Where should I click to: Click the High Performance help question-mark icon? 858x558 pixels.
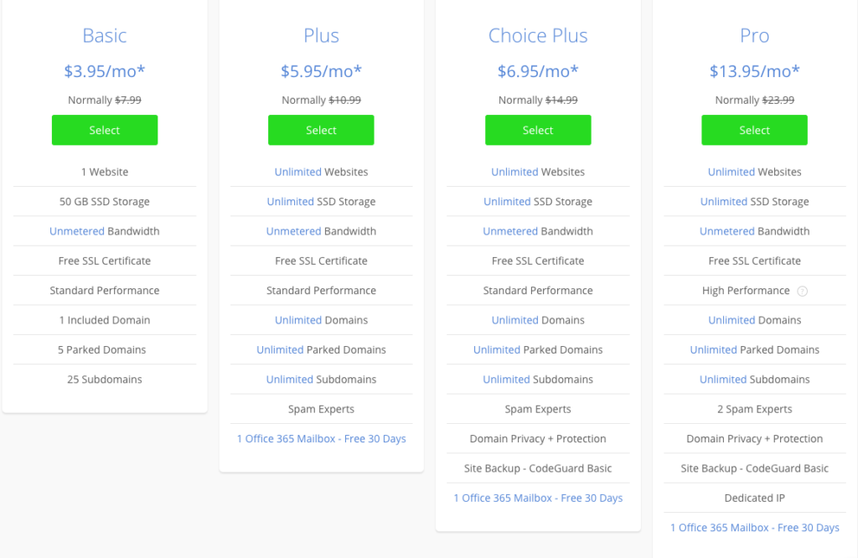click(802, 291)
